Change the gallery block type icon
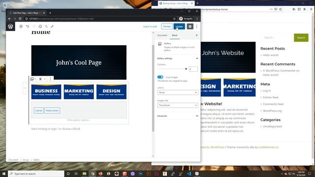 (x=33, y=79)
